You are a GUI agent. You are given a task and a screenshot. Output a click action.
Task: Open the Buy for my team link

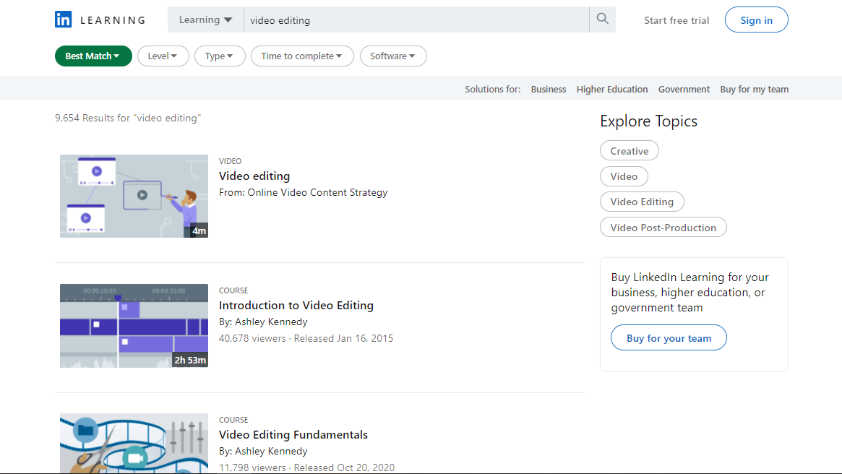pyautogui.click(x=754, y=89)
